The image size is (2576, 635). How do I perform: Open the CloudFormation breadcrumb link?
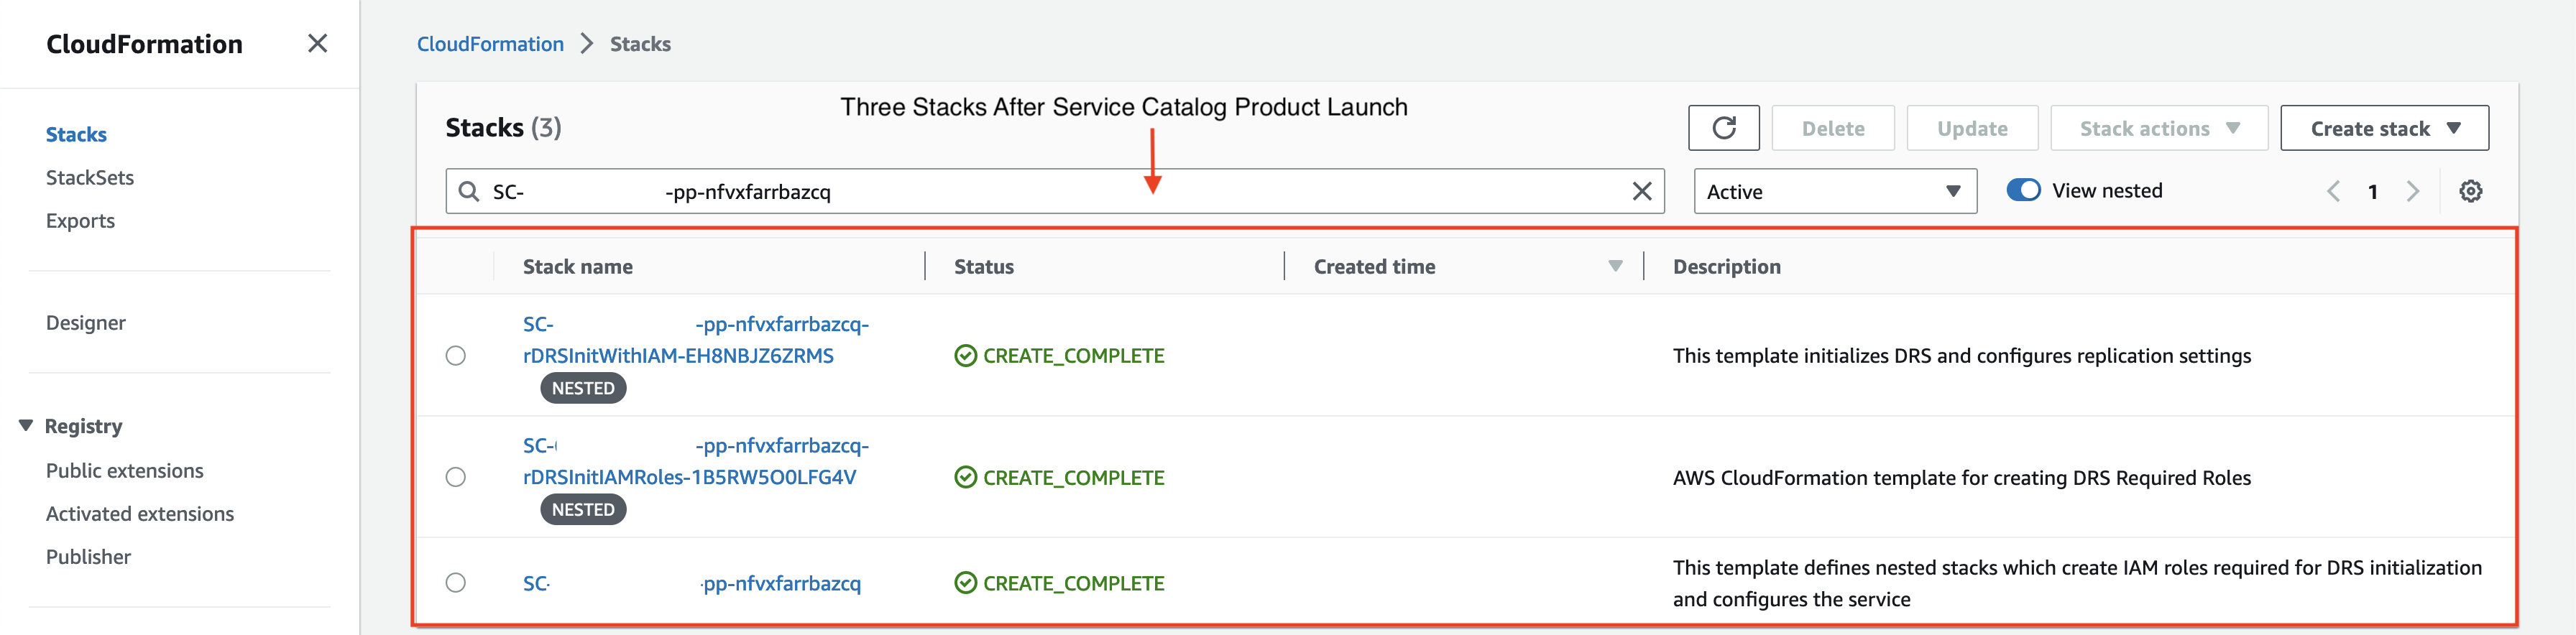click(x=490, y=44)
